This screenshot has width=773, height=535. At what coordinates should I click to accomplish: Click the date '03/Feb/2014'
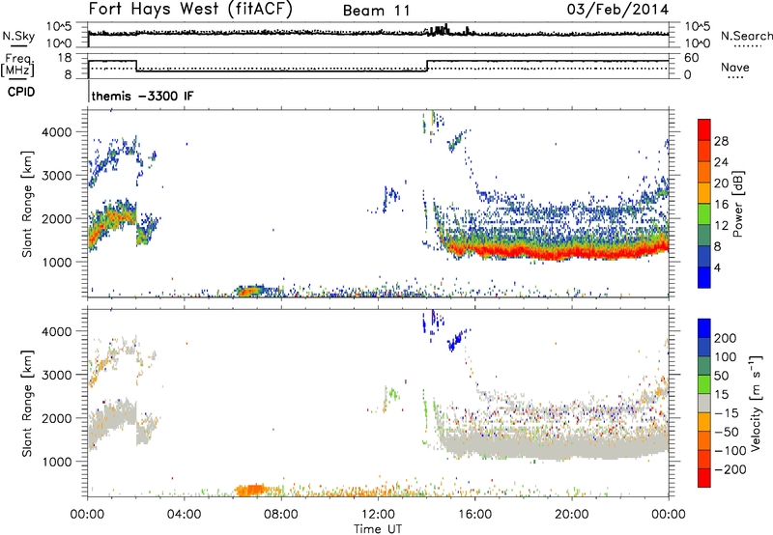tap(617, 9)
